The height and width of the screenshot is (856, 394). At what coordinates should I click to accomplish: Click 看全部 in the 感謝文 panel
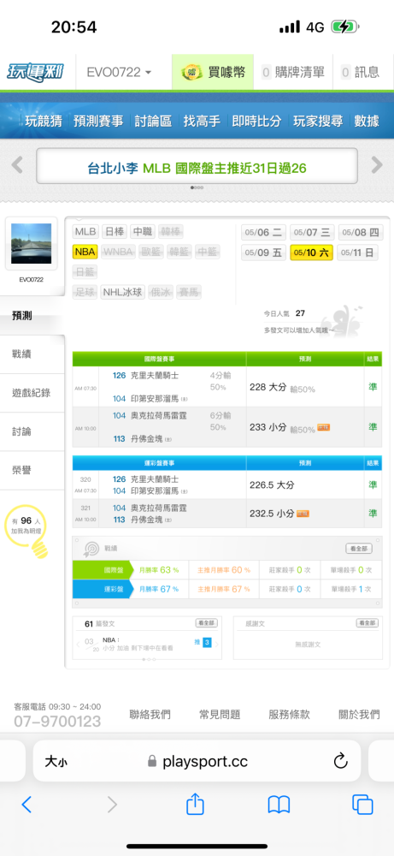click(368, 623)
